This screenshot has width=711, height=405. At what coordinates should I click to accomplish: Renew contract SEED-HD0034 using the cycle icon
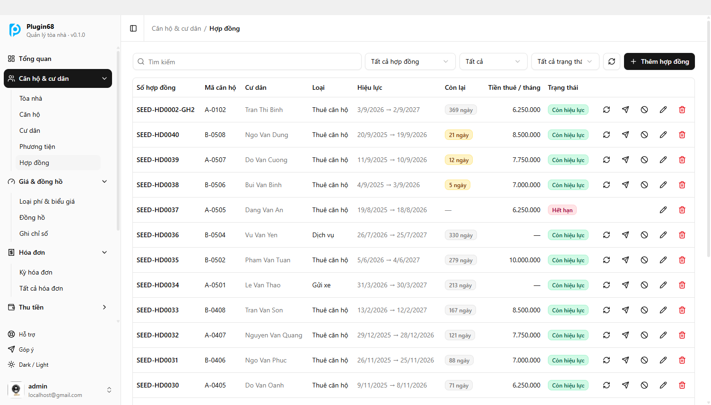(x=607, y=285)
